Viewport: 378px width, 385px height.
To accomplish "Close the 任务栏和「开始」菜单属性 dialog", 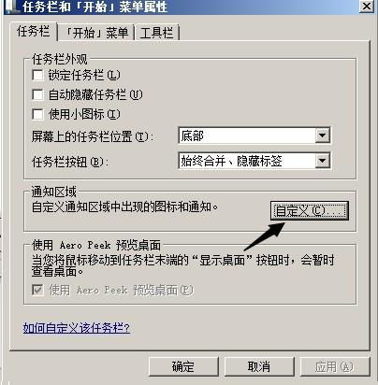I will (x=367, y=6).
